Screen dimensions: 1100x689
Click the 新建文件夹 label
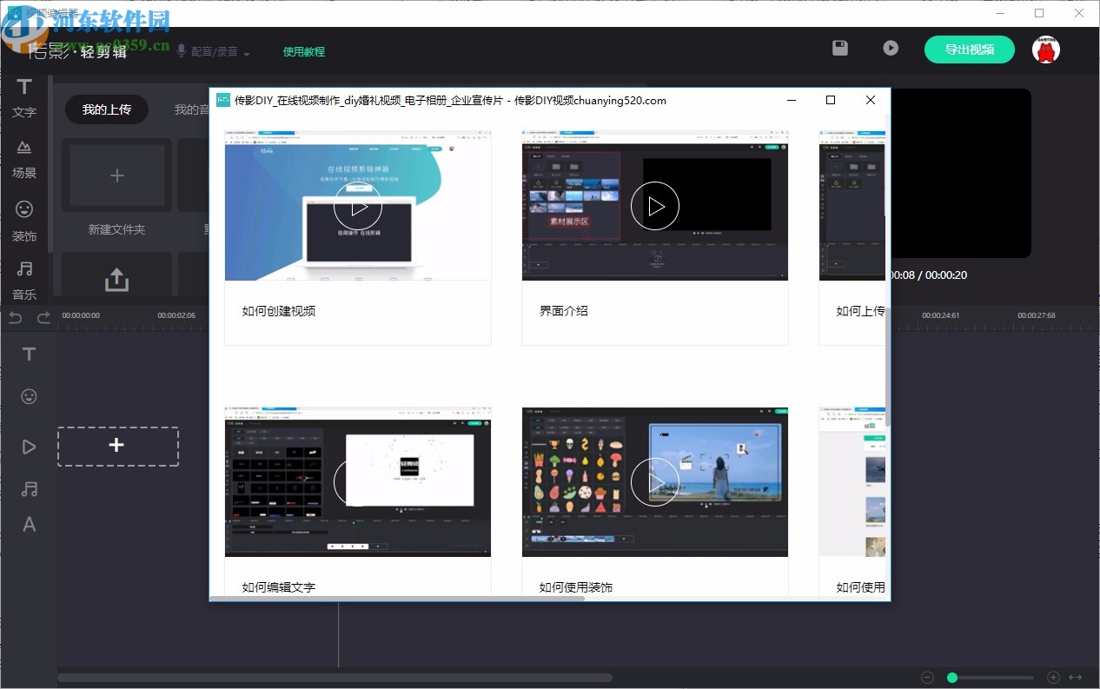tap(116, 230)
